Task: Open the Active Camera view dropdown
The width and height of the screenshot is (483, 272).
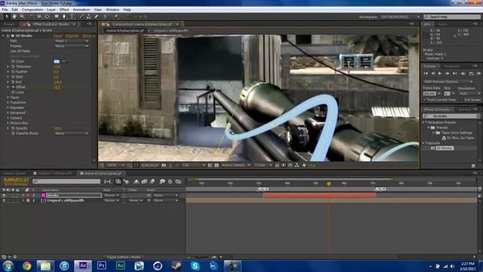Action: pyautogui.click(x=235, y=165)
